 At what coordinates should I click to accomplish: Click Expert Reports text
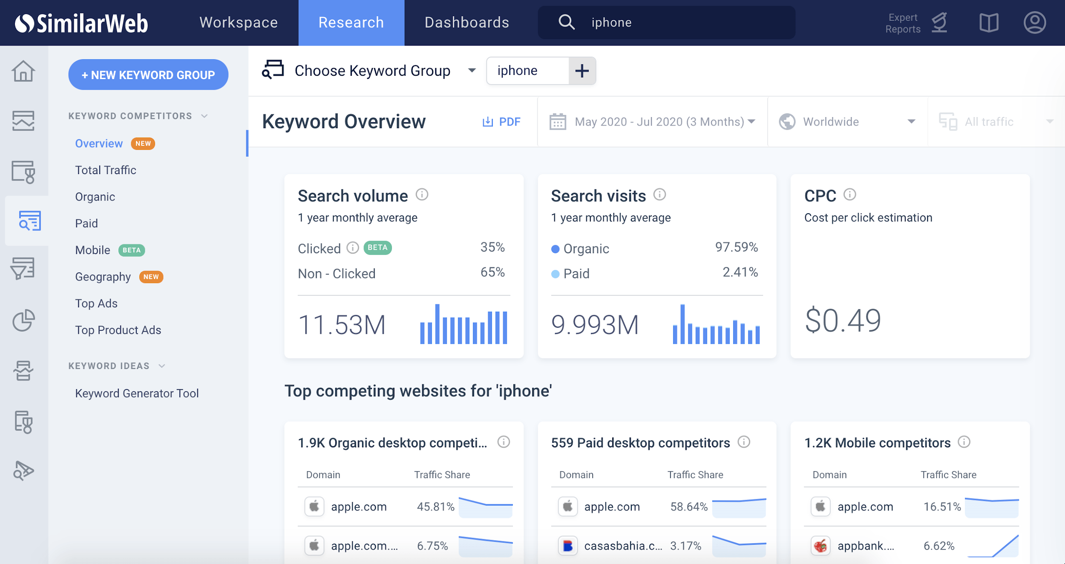903,23
